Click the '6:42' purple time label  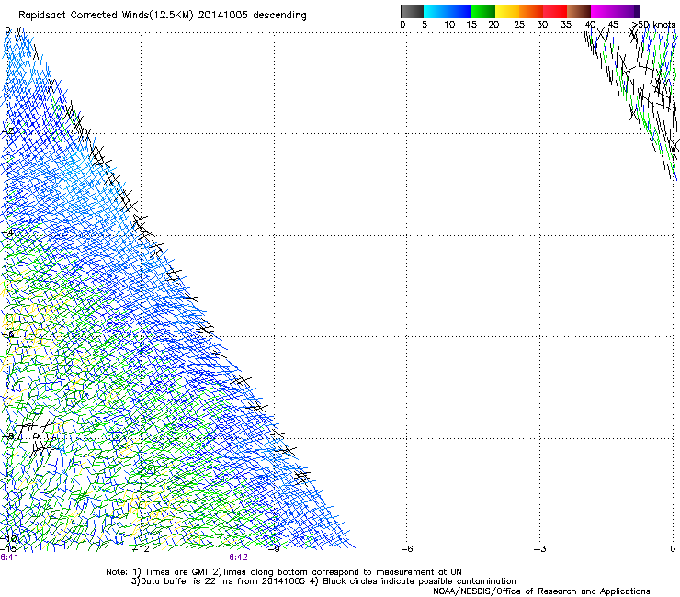[x=239, y=558]
